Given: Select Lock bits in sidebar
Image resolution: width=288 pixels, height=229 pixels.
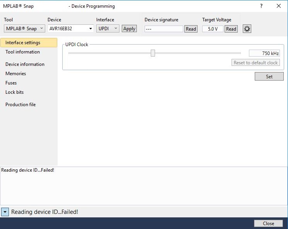Looking at the screenshot, I should click(x=15, y=92).
